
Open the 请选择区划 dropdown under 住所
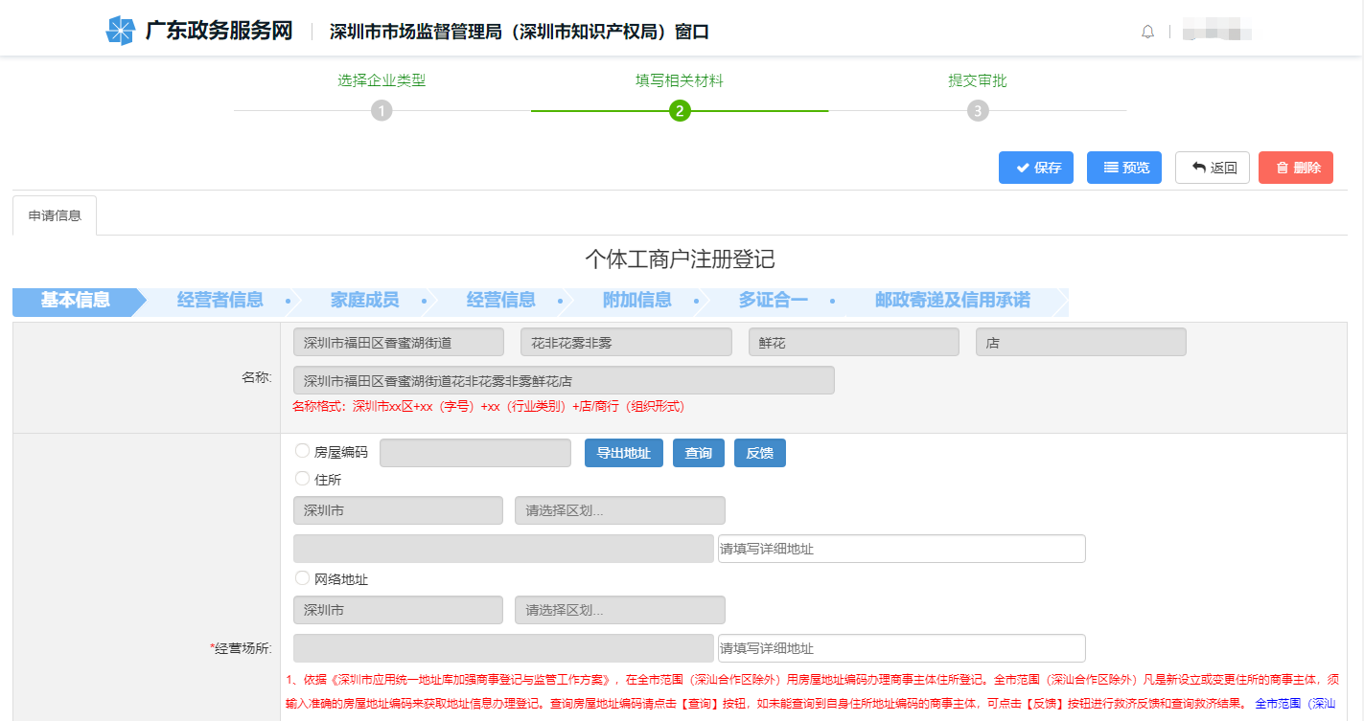[x=619, y=510]
